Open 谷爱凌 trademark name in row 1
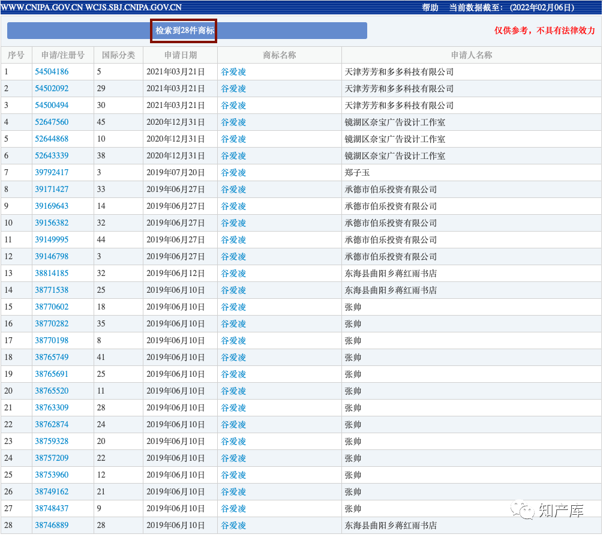The height and width of the screenshot is (537, 603). (233, 72)
